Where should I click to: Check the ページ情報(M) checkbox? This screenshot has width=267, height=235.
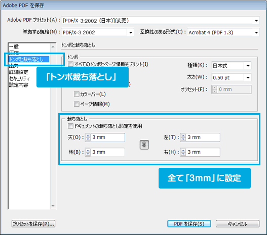click(x=77, y=104)
